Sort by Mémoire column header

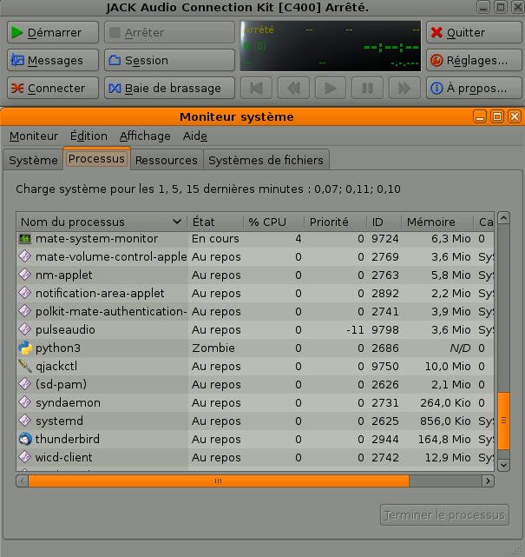click(437, 222)
